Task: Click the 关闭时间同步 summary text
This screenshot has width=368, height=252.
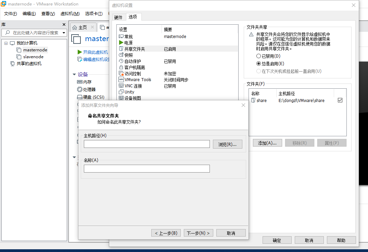Action: [176, 80]
